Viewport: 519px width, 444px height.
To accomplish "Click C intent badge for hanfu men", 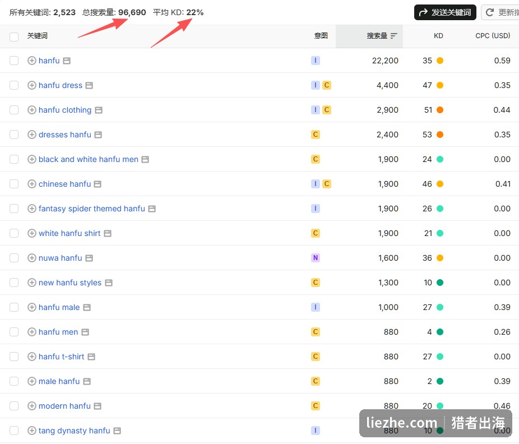I will pos(315,332).
